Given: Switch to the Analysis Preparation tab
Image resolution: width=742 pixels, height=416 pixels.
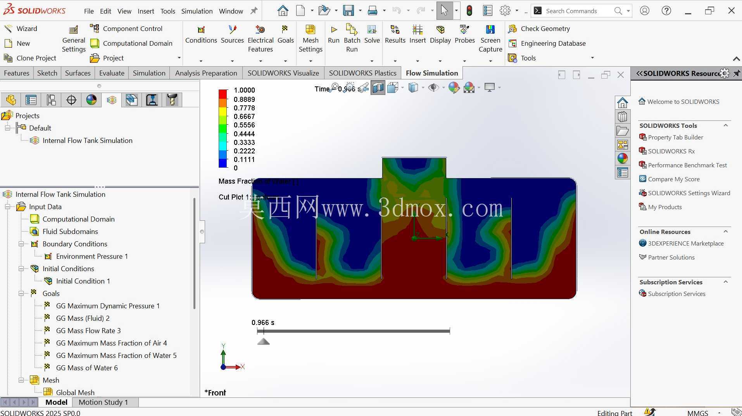Looking at the screenshot, I should click(x=206, y=73).
